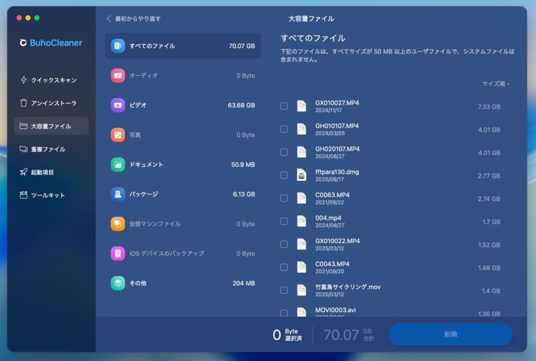536x361 pixels.
Task: Click the fftpara130.dmg file icon
Action: pyautogui.click(x=301, y=175)
